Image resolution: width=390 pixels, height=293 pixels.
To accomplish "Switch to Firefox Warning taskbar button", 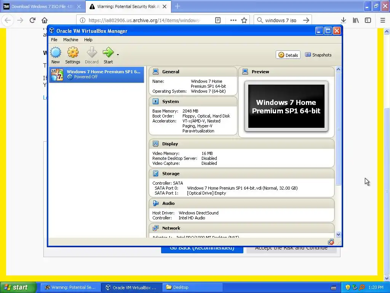I will (70, 287).
